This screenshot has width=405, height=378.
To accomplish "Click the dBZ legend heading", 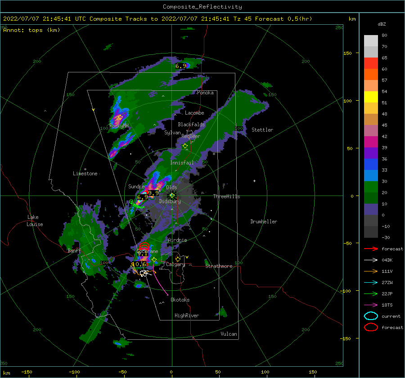I will click(x=382, y=24).
